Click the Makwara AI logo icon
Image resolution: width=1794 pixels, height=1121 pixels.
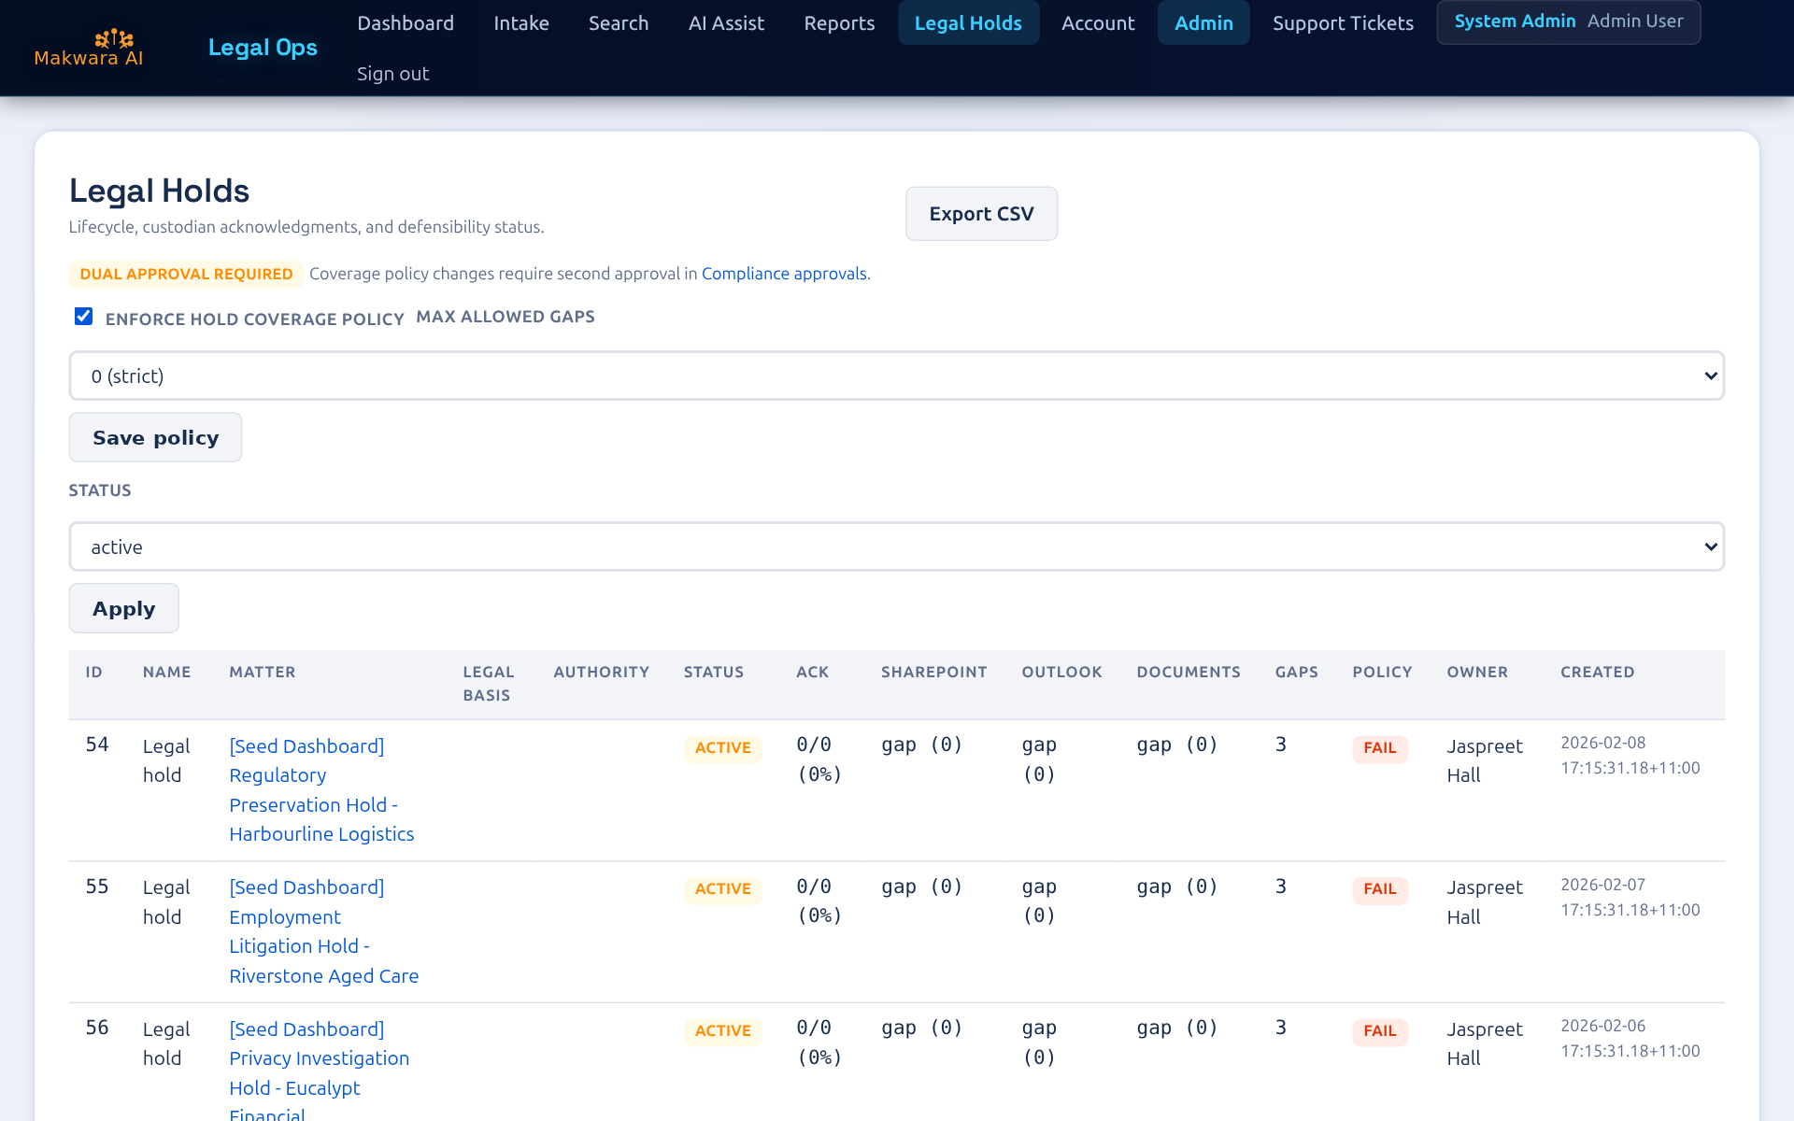pyautogui.click(x=114, y=38)
